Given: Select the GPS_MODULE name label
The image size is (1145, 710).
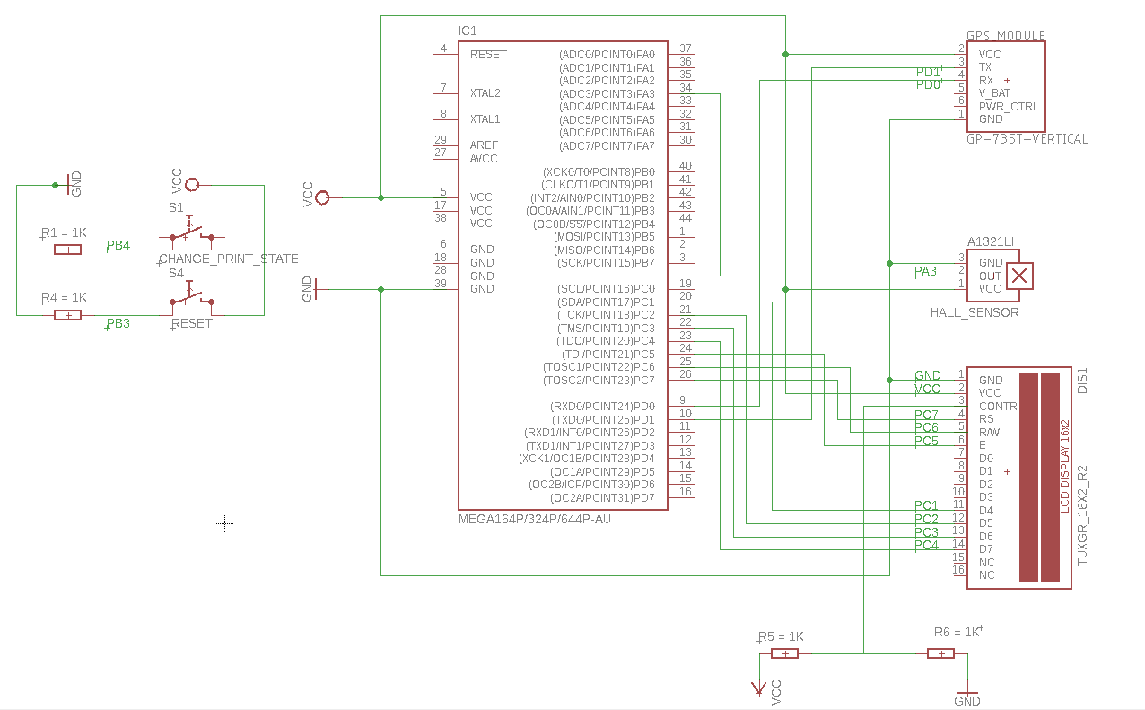Looking at the screenshot, I should tap(1006, 36).
